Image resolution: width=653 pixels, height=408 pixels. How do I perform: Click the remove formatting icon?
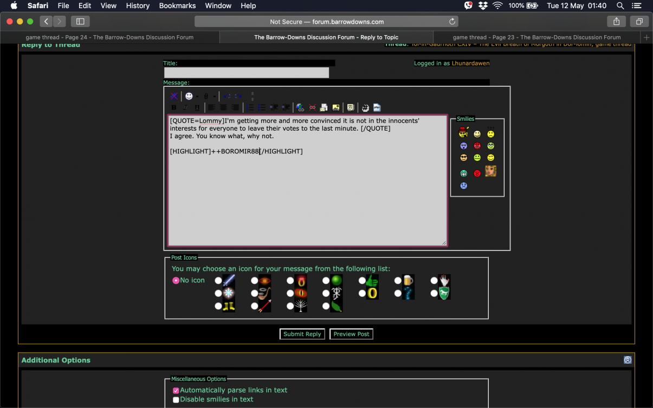[x=174, y=96]
